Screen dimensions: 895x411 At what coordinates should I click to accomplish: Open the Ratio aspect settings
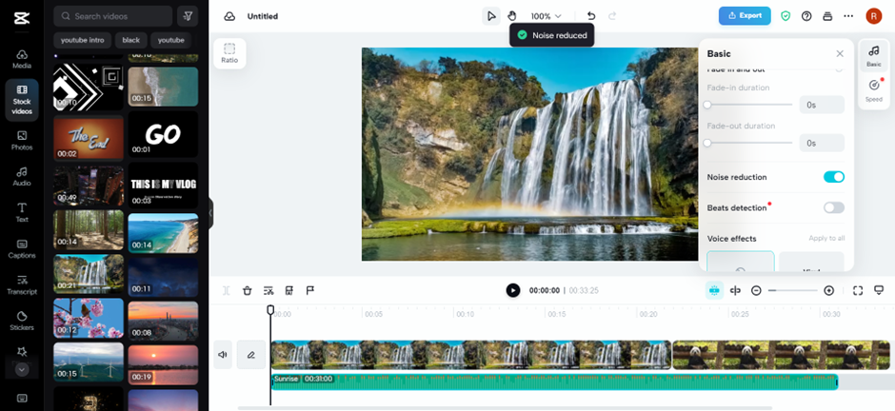point(229,53)
